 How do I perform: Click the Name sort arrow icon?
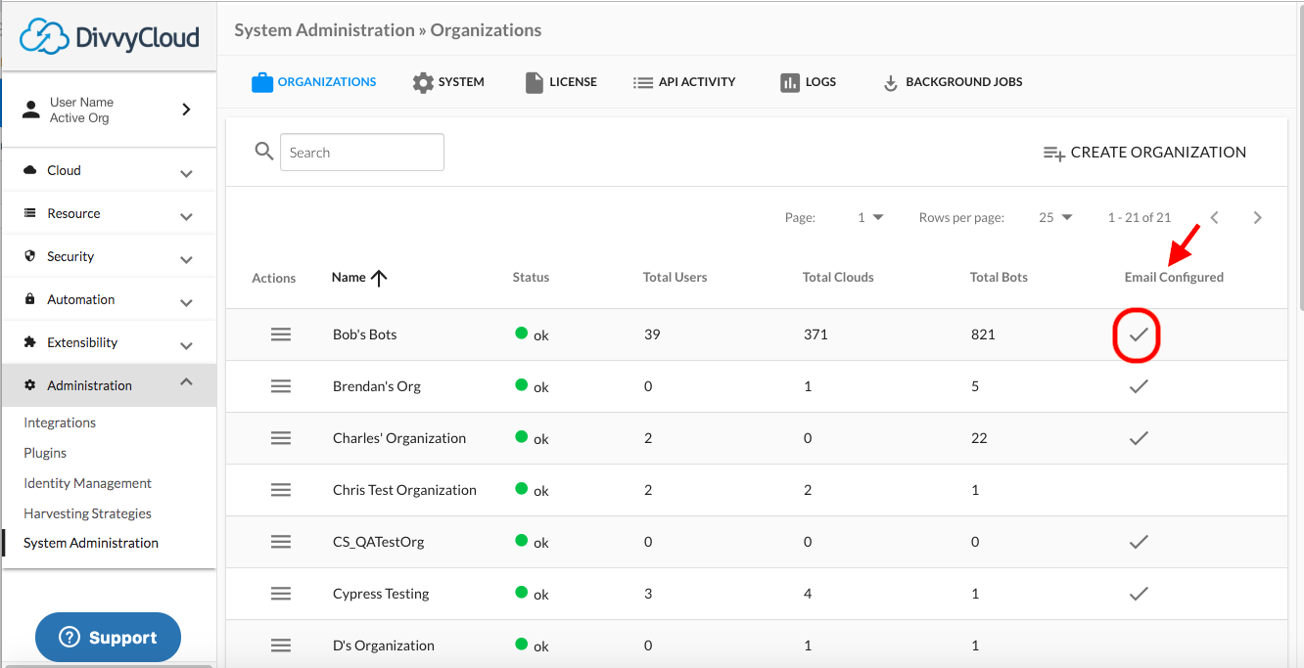tap(379, 278)
